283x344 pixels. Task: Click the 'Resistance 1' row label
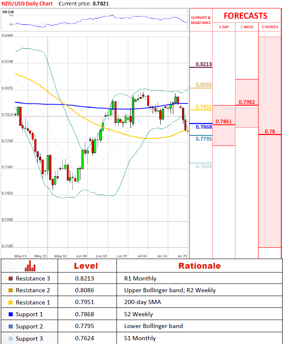coord(33,302)
